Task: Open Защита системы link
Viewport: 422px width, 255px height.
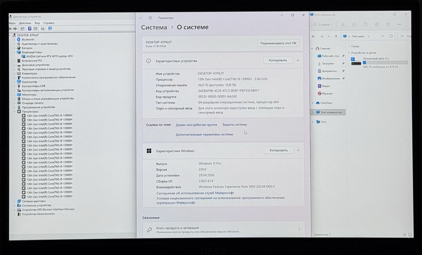Action: (234, 125)
